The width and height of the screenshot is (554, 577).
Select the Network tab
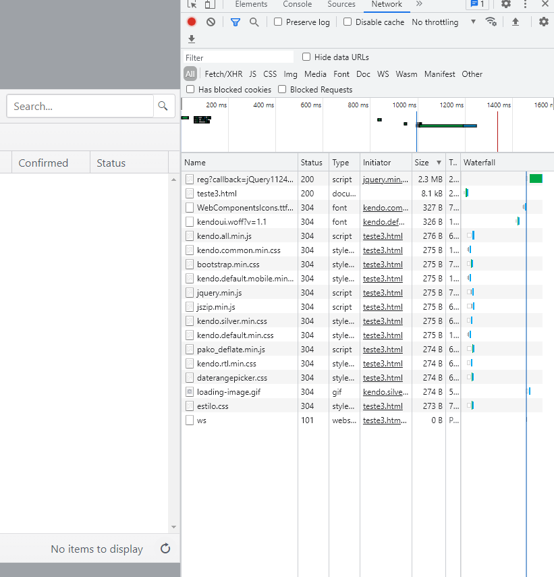(x=387, y=4)
